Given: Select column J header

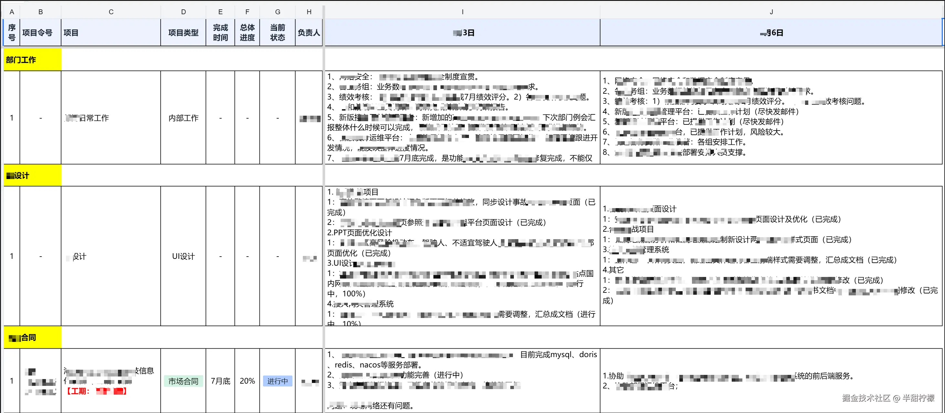Looking at the screenshot, I should pos(771,12).
